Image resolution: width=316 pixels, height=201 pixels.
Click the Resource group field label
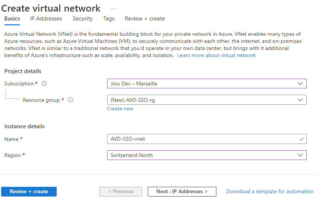(41, 100)
